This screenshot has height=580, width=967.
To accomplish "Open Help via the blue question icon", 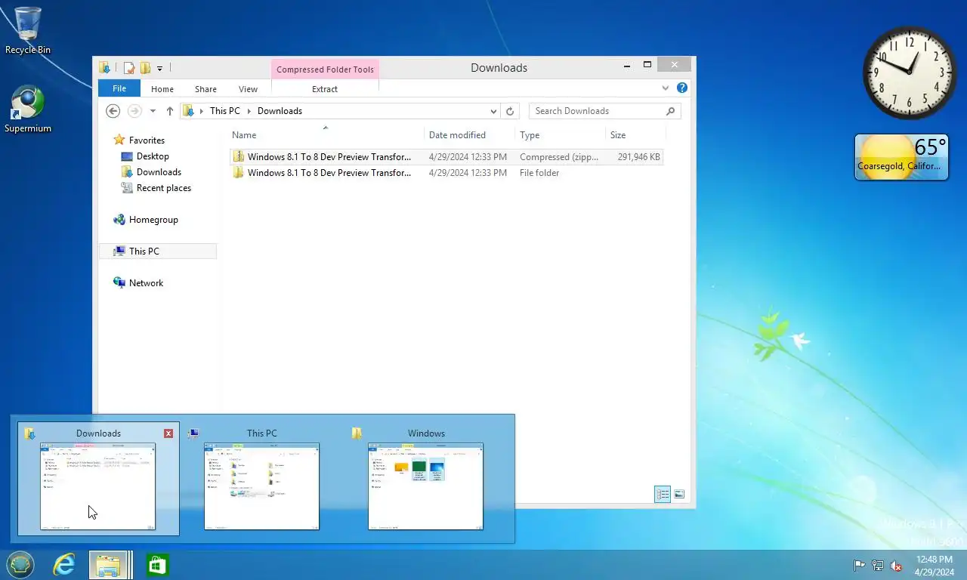I will (x=682, y=88).
